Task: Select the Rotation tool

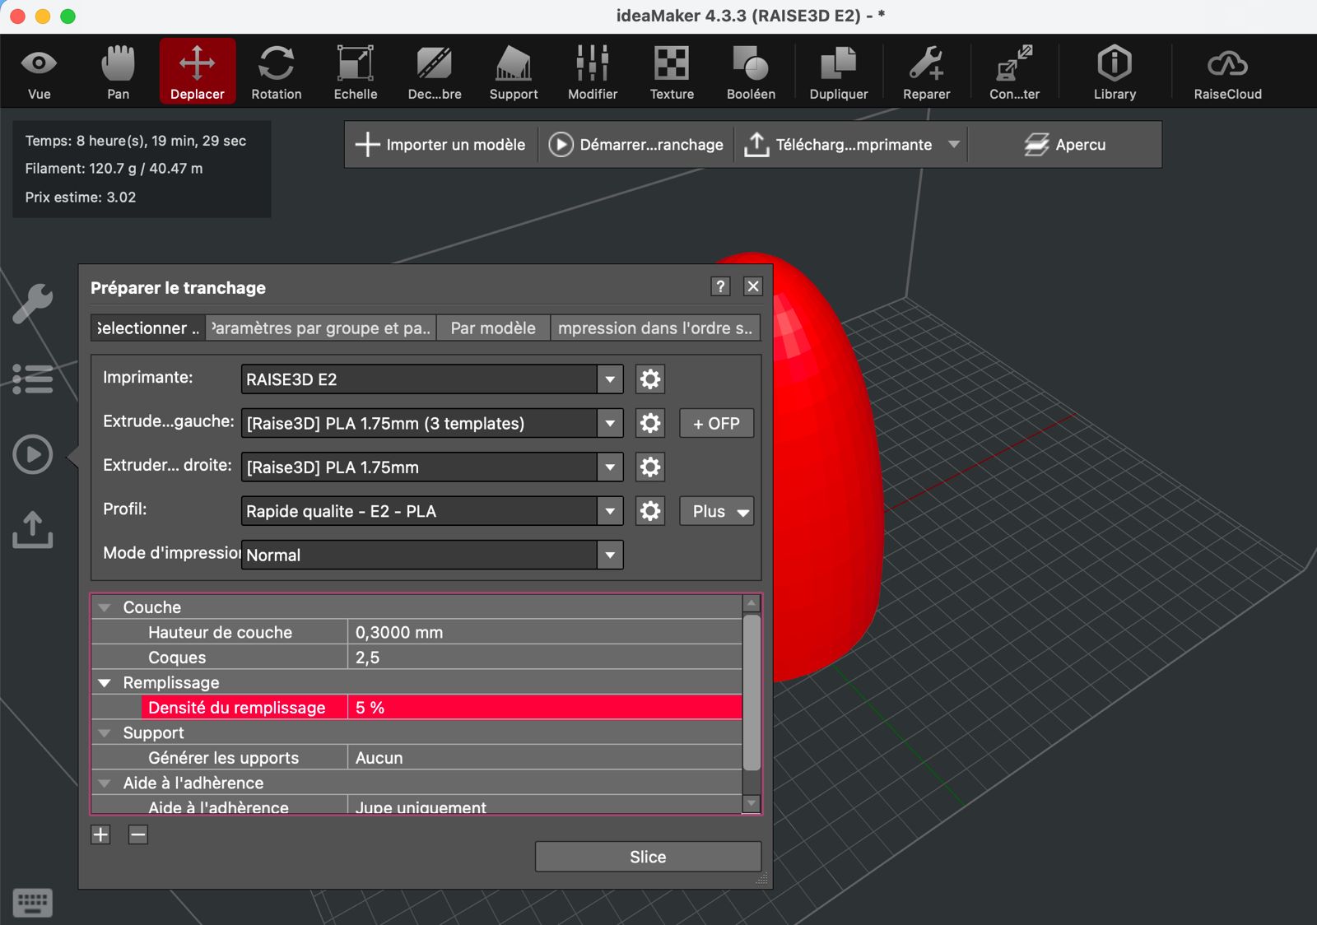Action: pos(276,72)
